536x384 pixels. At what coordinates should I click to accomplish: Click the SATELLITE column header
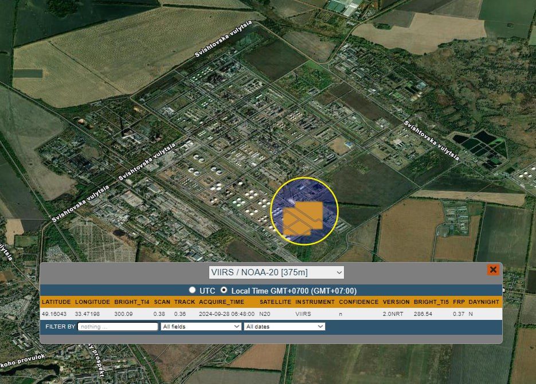click(275, 302)
